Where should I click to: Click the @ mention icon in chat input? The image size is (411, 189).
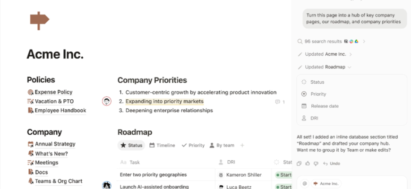pyautogui.click(x=305, y=183)
